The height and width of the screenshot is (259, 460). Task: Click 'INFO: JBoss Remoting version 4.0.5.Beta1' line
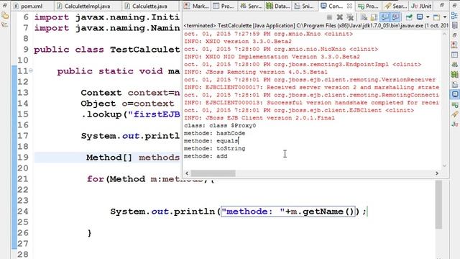tap(256, 72)
